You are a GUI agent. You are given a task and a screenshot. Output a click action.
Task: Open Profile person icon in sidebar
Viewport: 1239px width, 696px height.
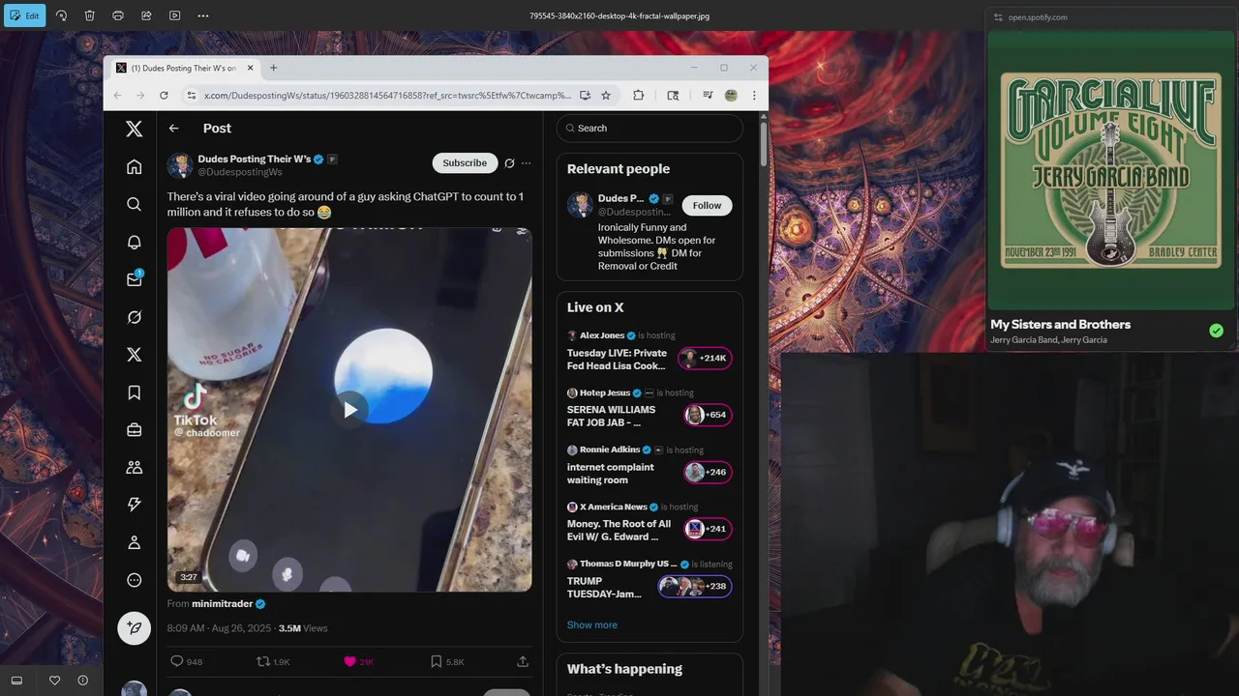[x=135, y=542]
